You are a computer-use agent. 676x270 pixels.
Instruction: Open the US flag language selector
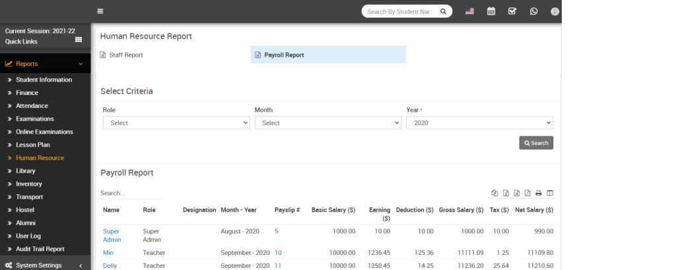[469, 11]
